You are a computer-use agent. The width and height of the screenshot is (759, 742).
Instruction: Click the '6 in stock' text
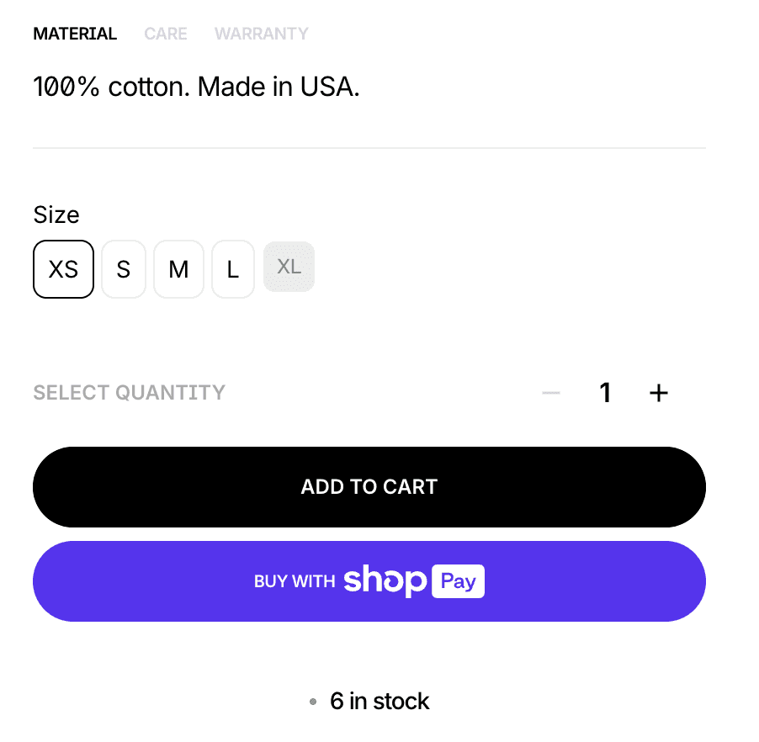[379, 702]
